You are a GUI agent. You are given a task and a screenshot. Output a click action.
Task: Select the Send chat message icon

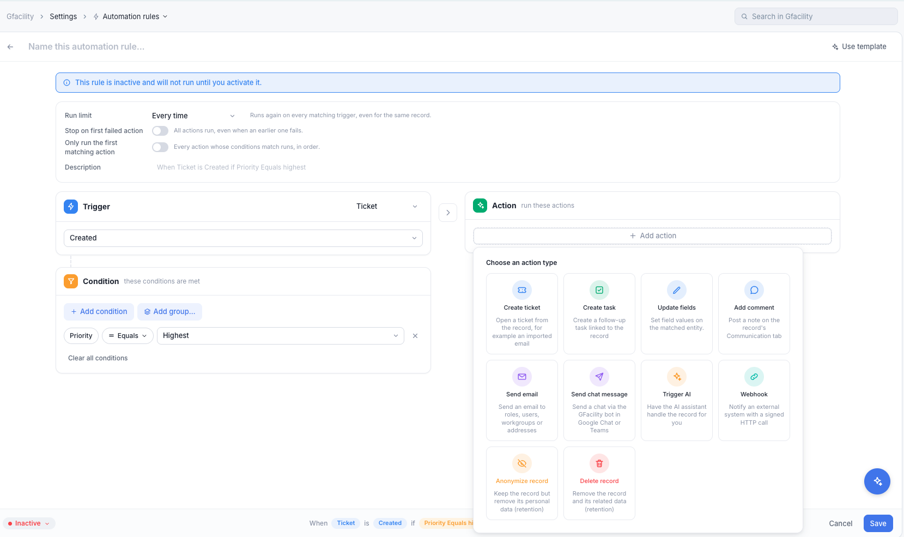point(599,377)
